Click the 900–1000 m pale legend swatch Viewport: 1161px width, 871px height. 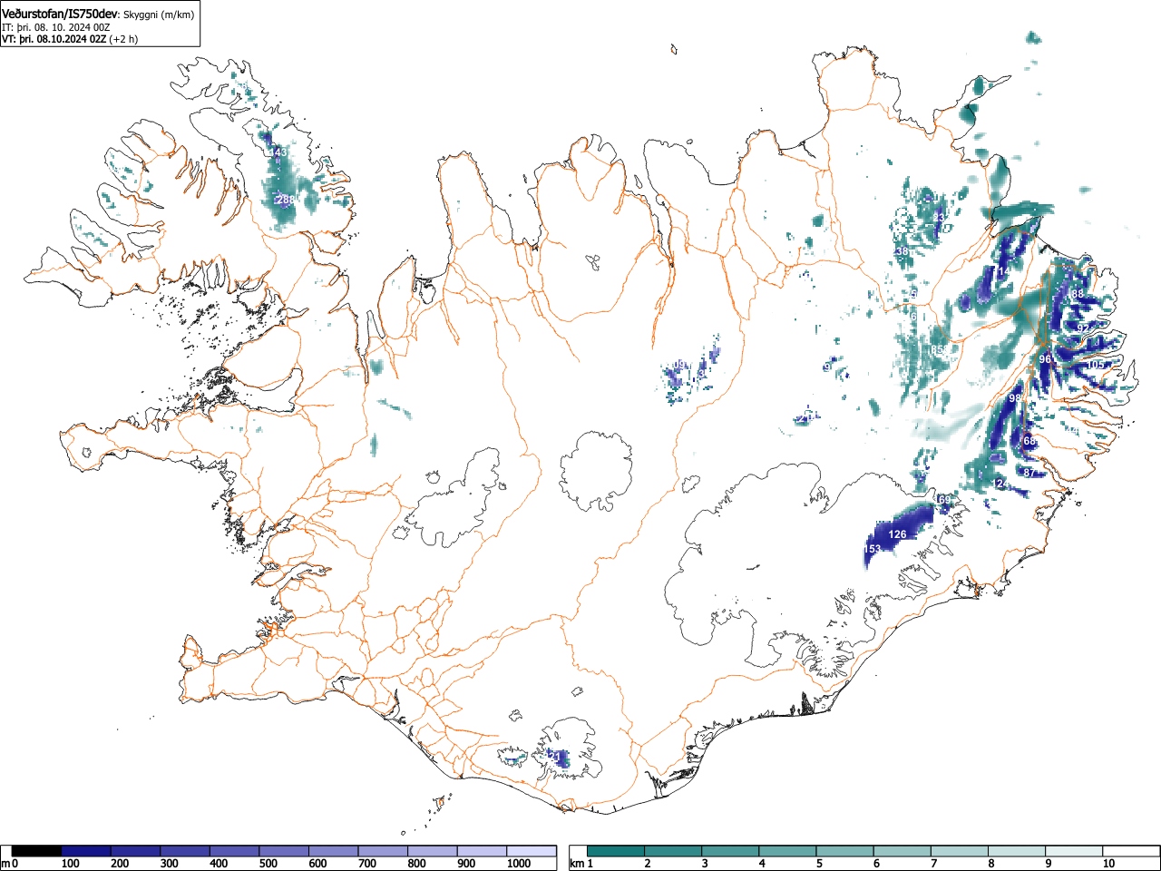(x=482, y=851)
